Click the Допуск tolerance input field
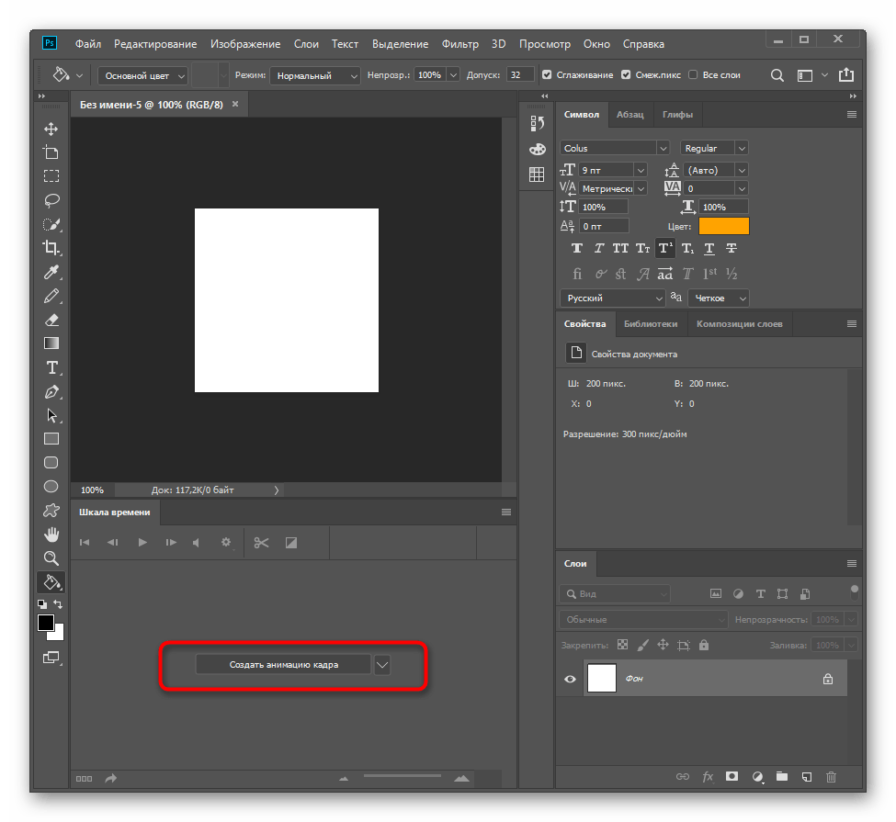Image resolution: width=896 pixels, height=822 pixels. click(519, 75)
